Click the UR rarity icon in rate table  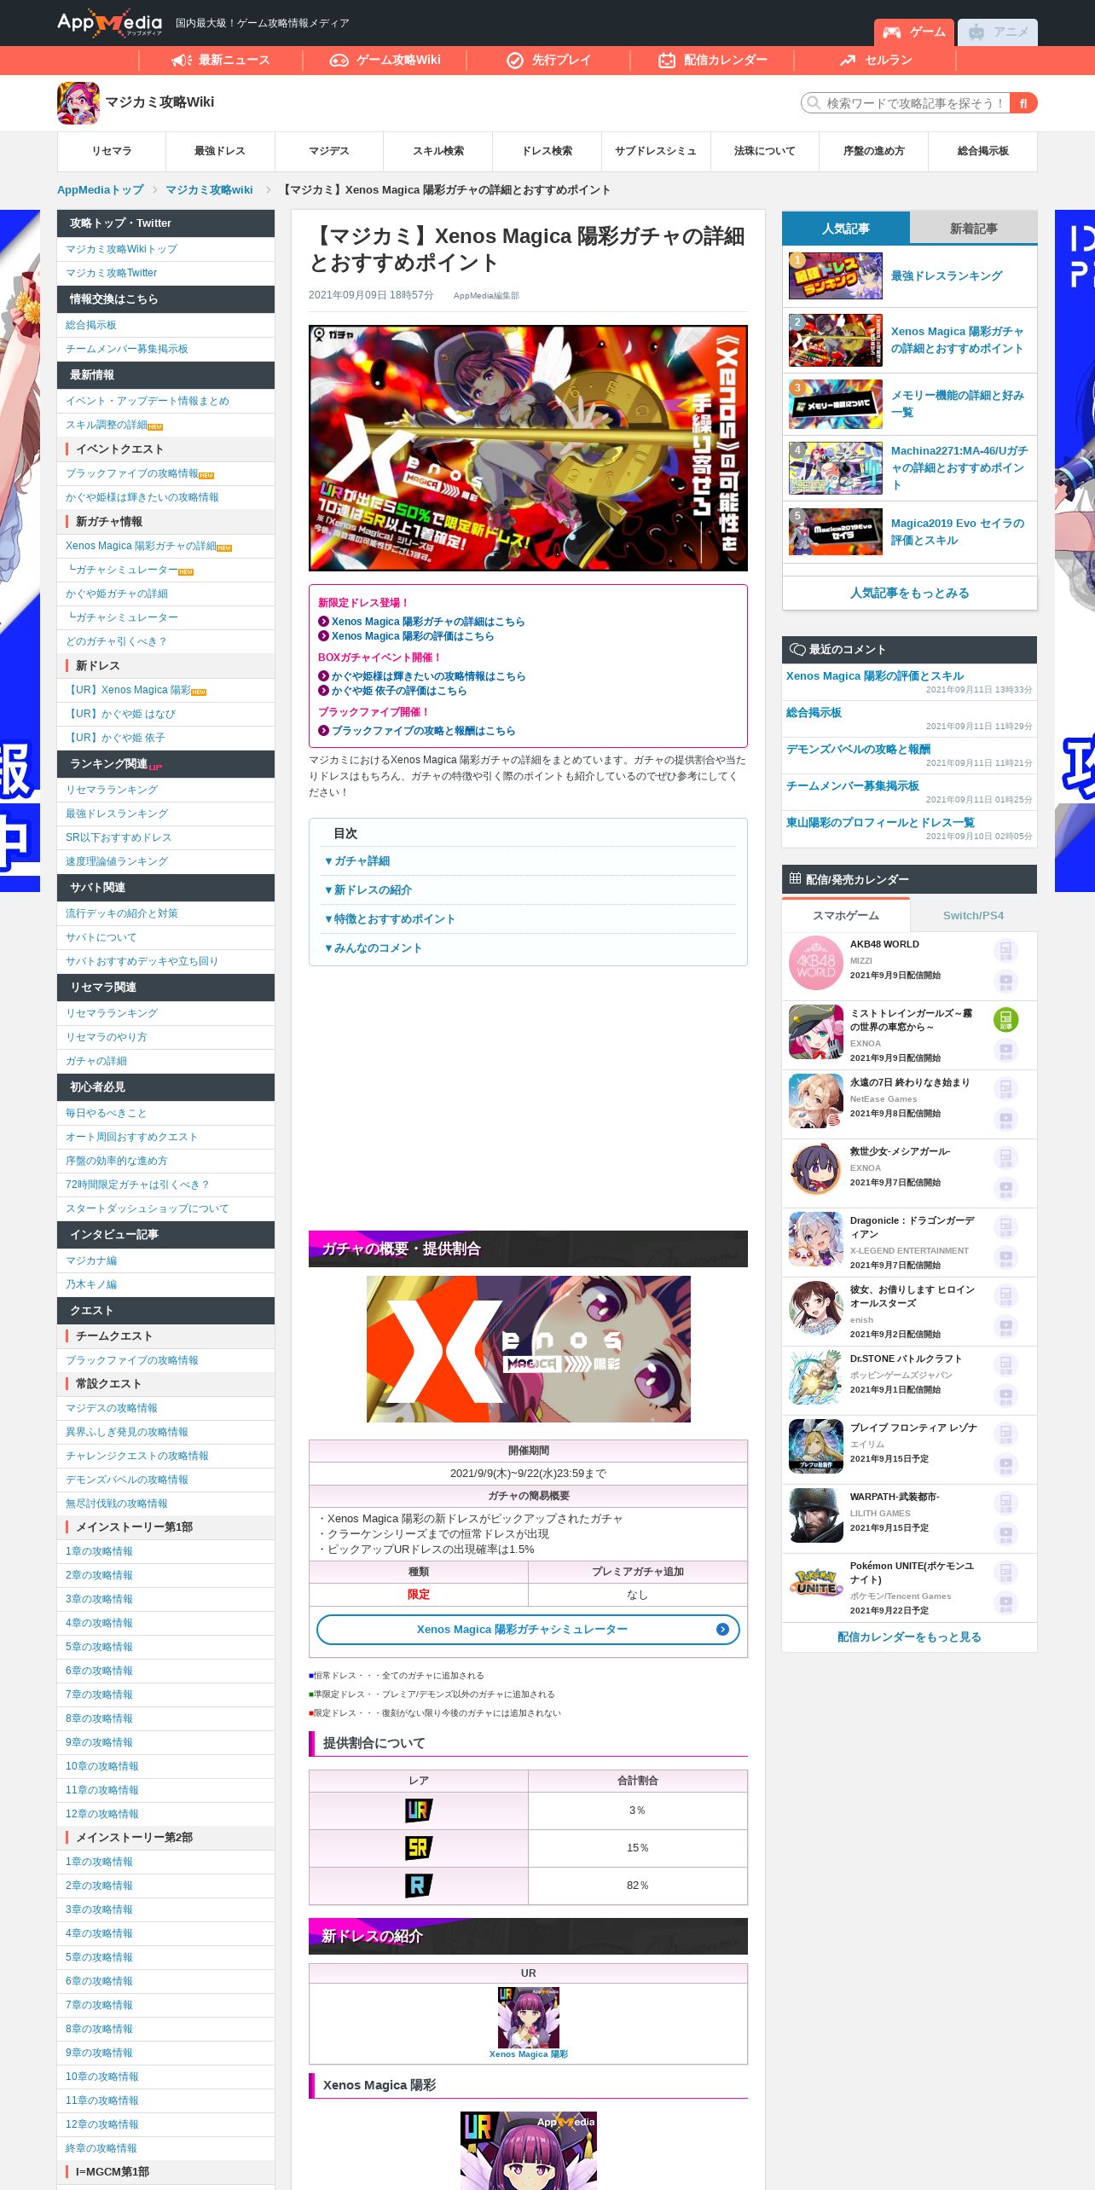click(419, 1811)
